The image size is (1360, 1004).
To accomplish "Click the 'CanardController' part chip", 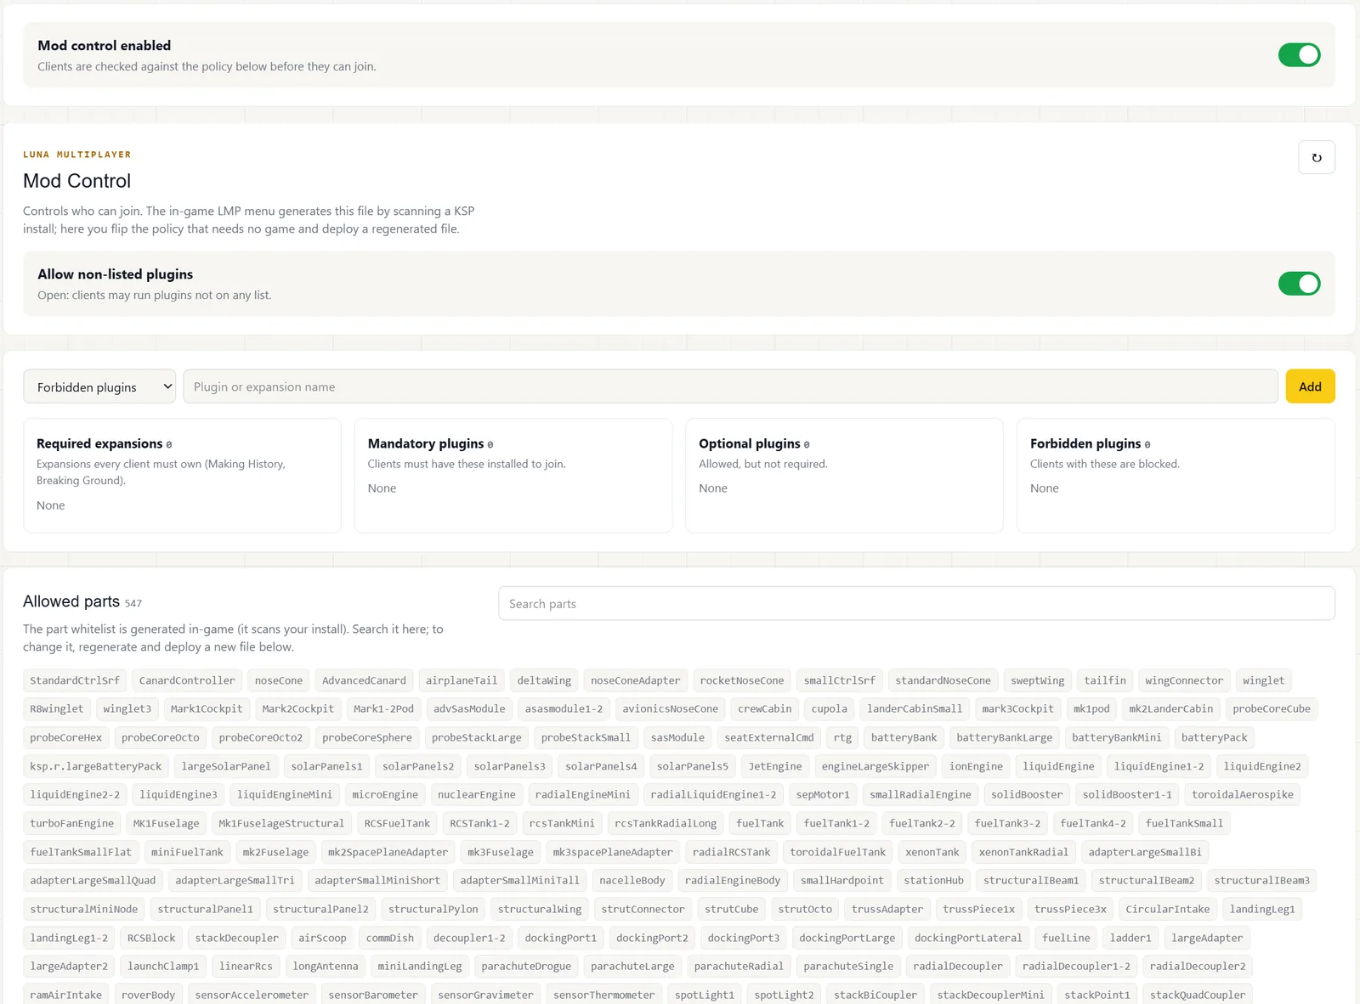I will coord(187,680).
